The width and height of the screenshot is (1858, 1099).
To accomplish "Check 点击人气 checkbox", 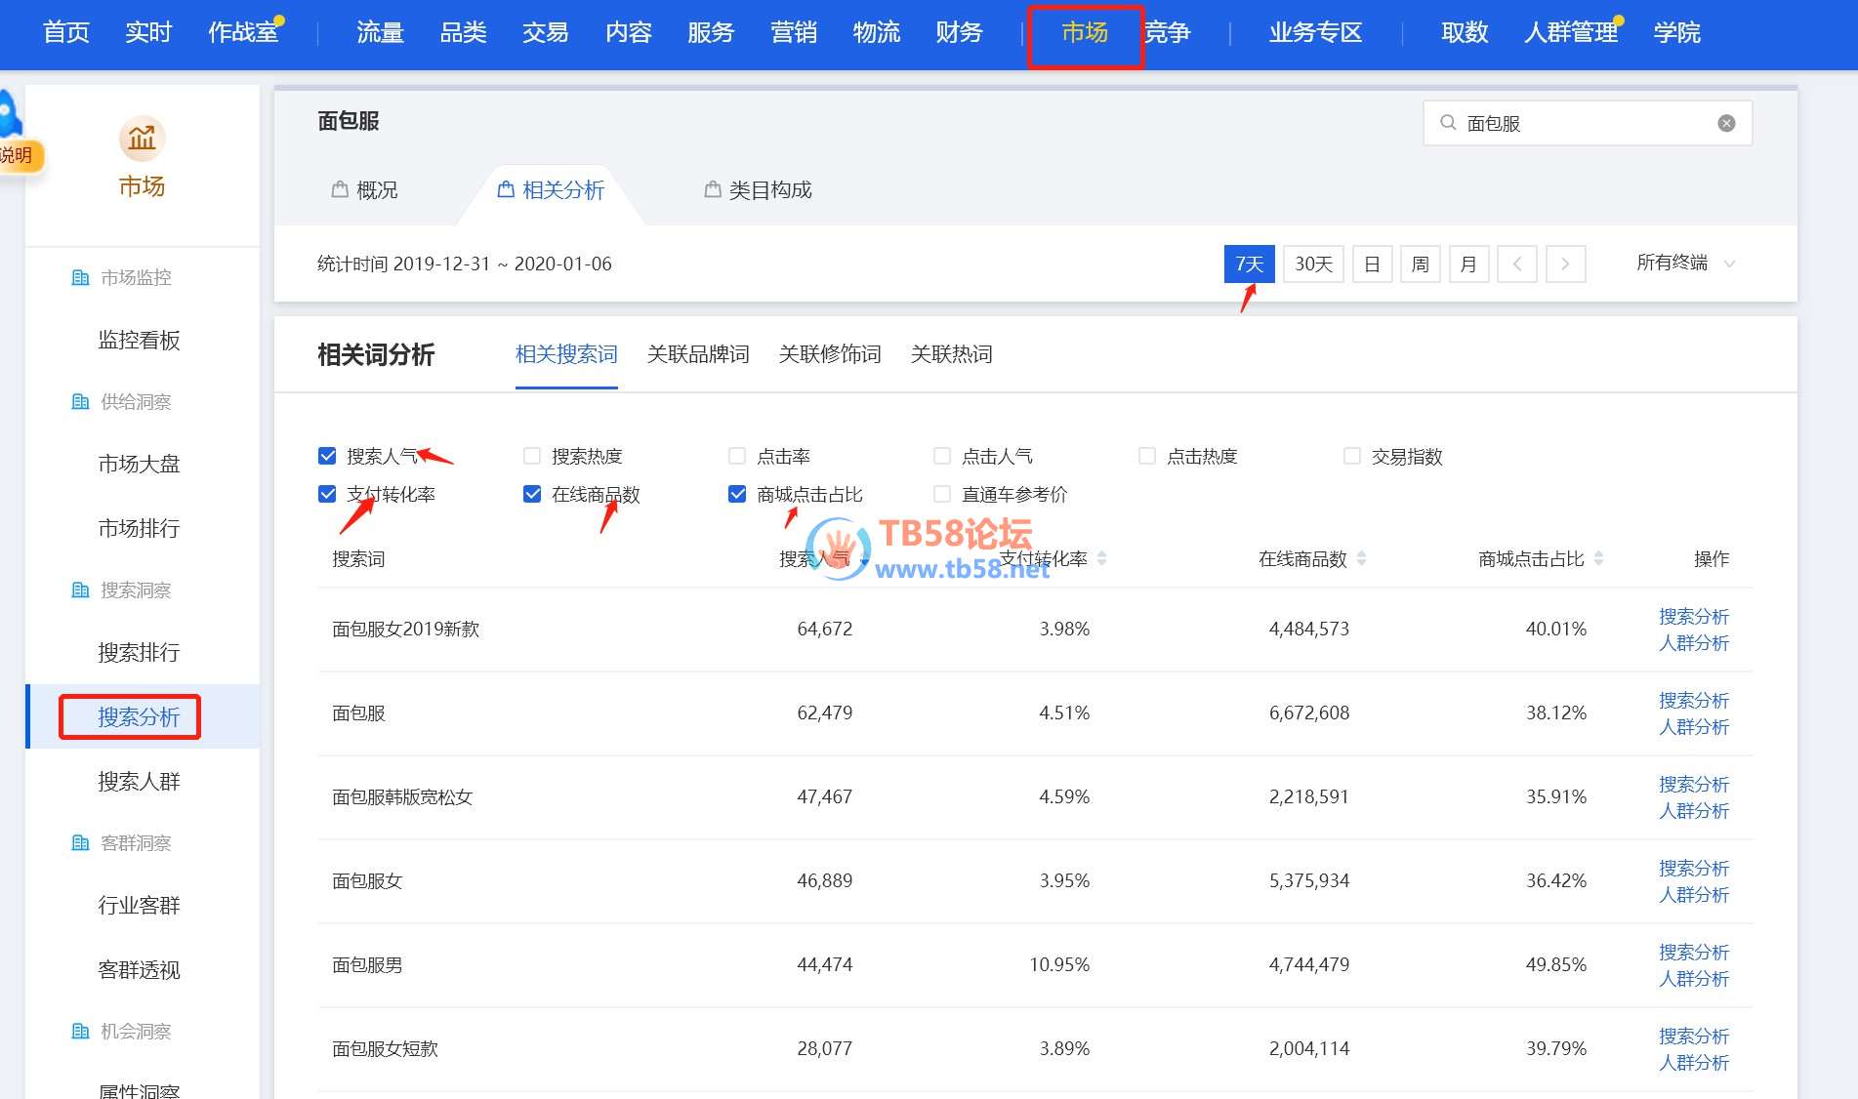I will [x=942, y=456].
